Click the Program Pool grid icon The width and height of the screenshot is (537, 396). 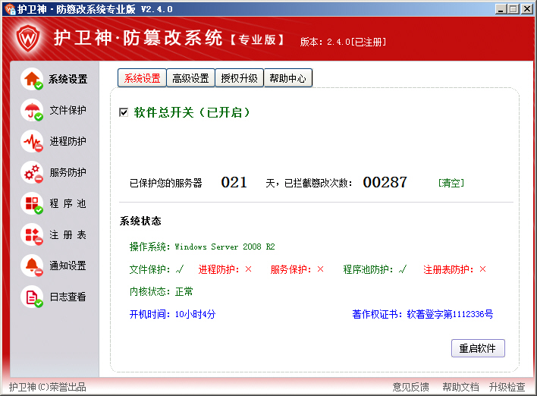(x=32, y=204)
